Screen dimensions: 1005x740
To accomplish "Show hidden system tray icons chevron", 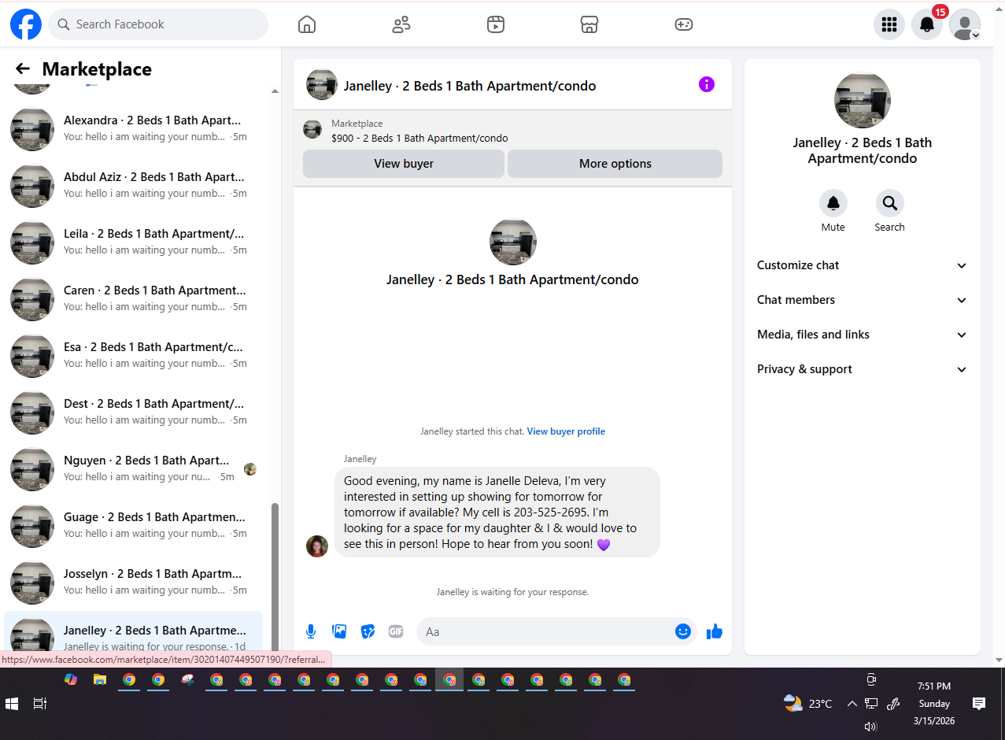I will [x=852, y=704].
